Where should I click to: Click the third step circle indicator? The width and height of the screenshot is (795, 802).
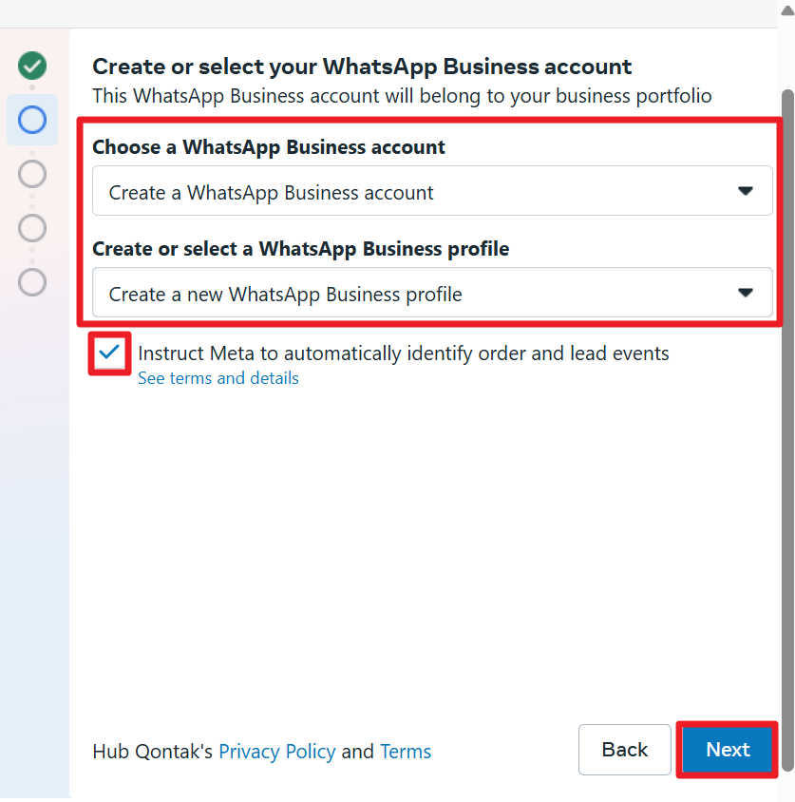point(32,174)
